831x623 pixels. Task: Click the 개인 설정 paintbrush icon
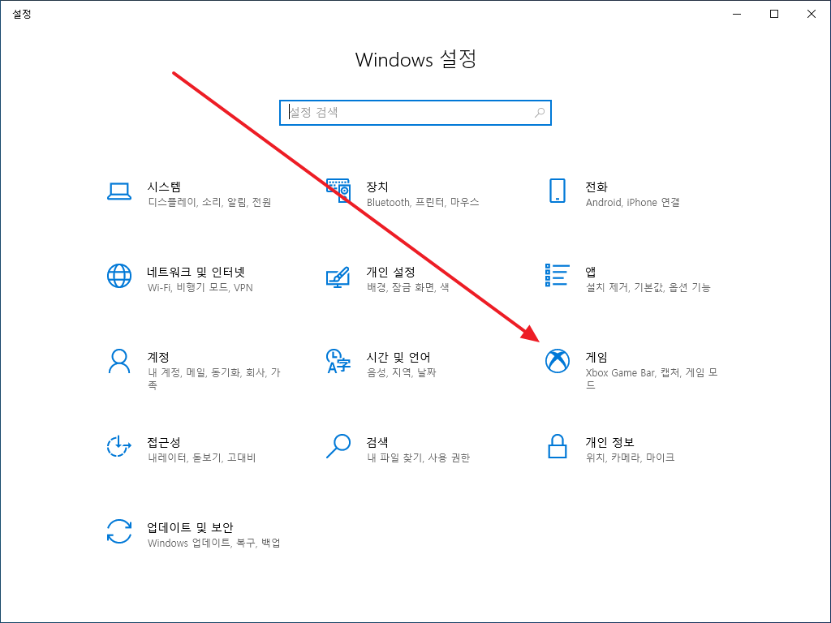coord(338,277)
